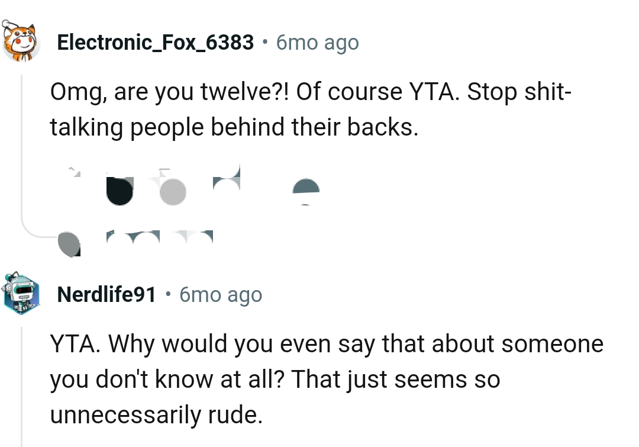The height and width of the screenshot is (447, 639).
Task: Open Nerdlife91's profile via username
Action: point(106,294)
